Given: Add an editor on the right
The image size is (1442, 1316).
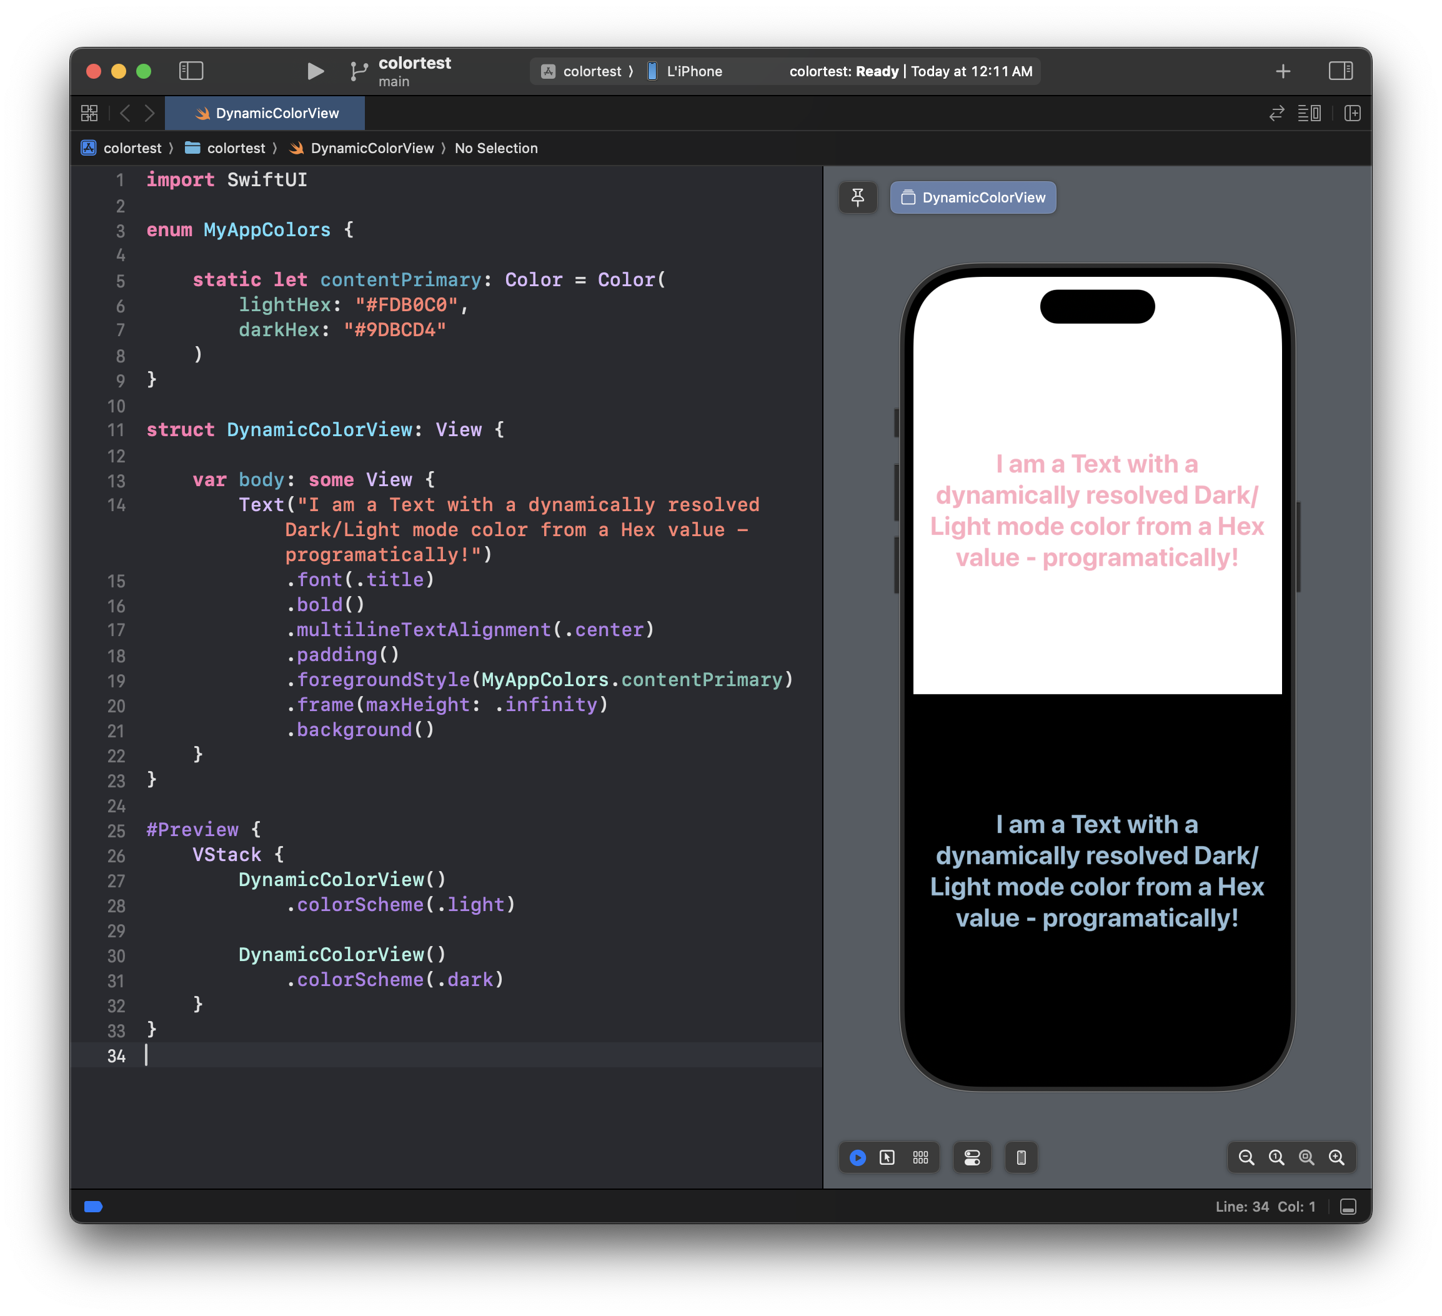Looking at the screenshot, I should click(x=1352, y=113).
